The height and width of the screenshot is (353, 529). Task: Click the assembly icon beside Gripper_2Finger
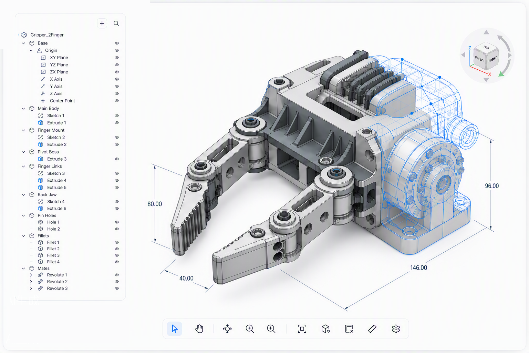point(24,35)
